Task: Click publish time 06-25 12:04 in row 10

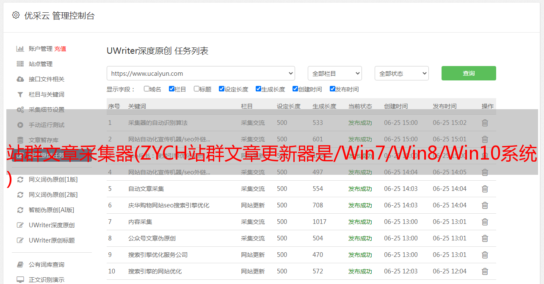Action: pos(450,271)
